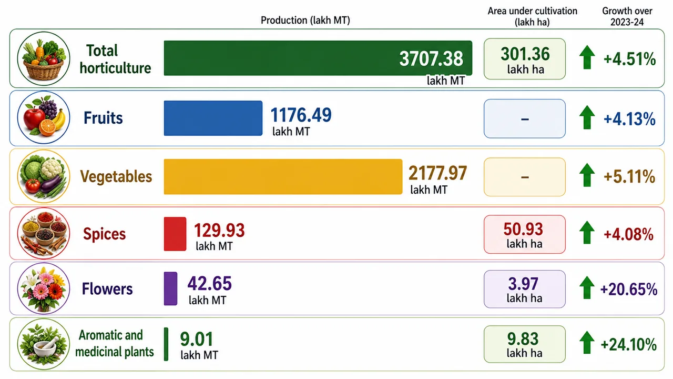Click the 1176.49 production value
The width and height of the screenshot is (673, 379).
click(x=301, y=115)
